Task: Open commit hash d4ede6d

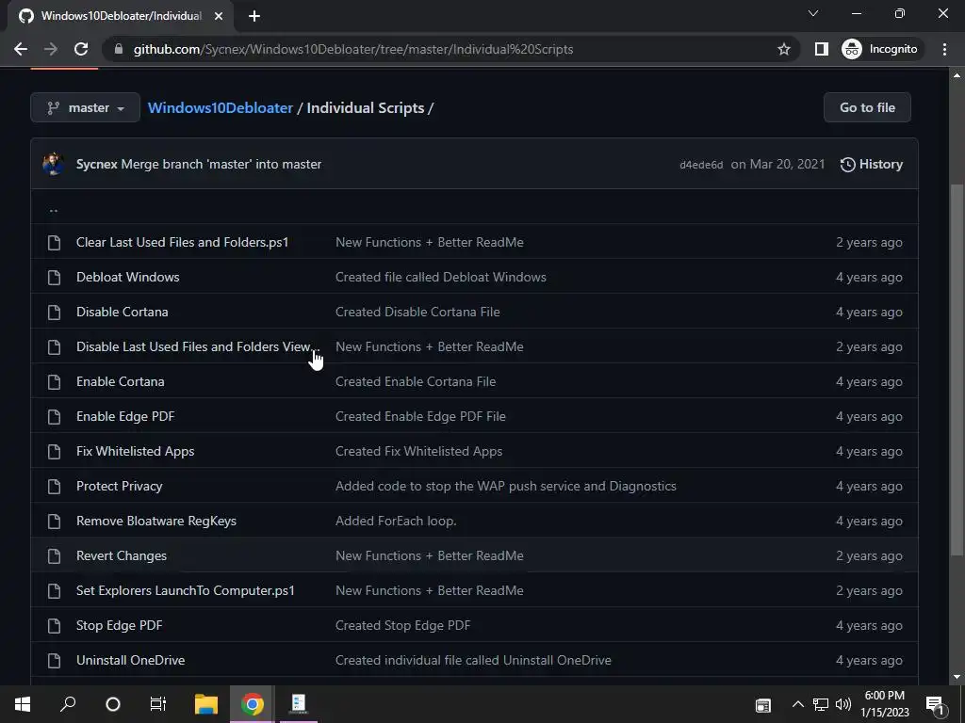Action: click(x=701, y=165)
